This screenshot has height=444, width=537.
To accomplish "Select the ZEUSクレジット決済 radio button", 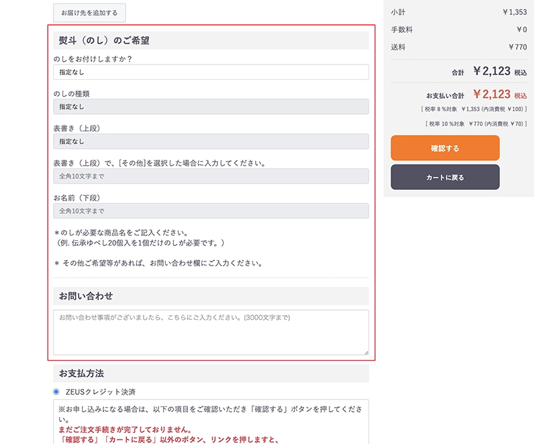I will pos(57,392).
